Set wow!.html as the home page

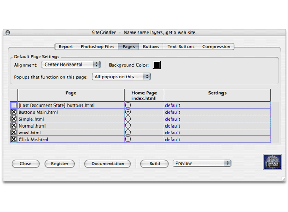[x=128, y=132]
